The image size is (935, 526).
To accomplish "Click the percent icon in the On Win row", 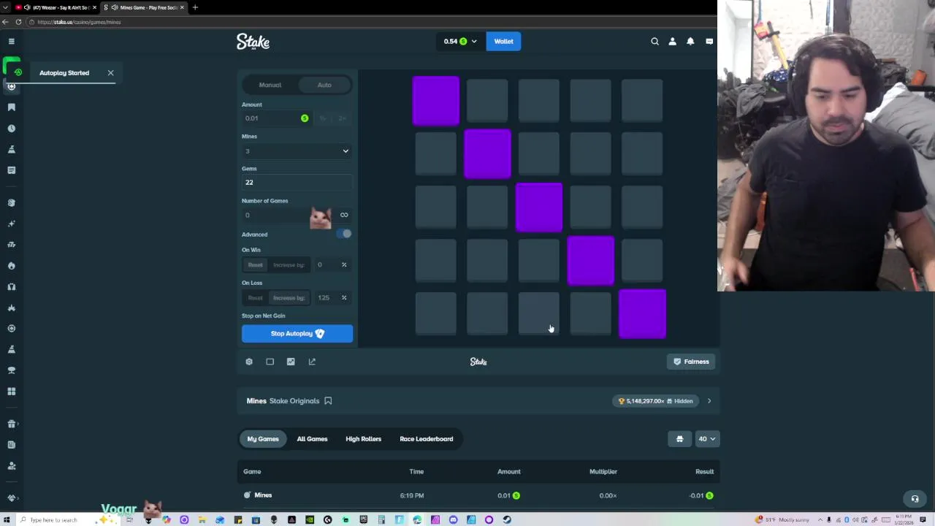I will (344, 264).
